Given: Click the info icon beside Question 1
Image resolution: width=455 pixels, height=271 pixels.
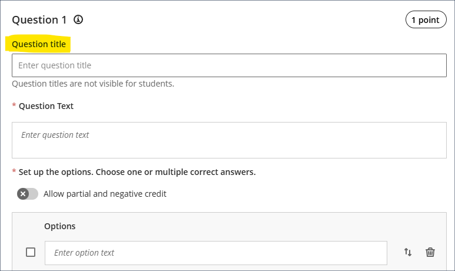Looking at the screenshot, I should tap(78, 20).
